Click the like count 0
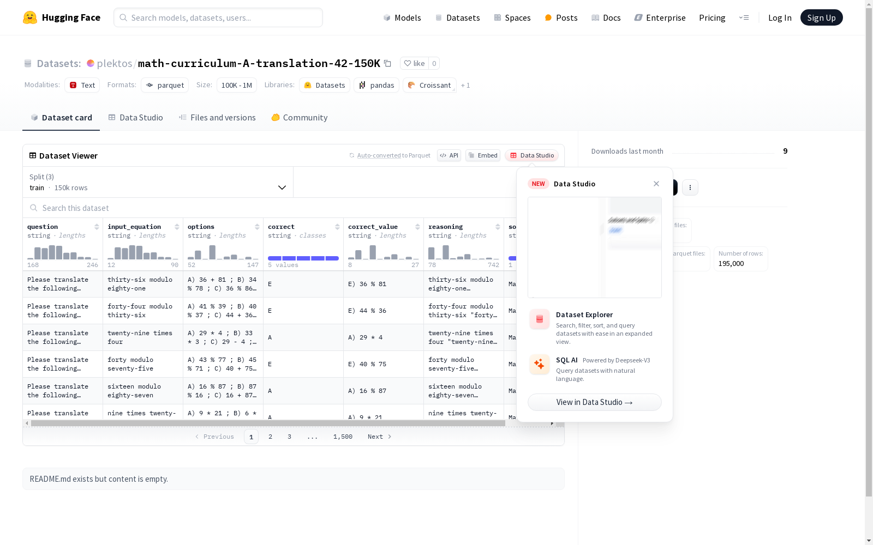The image size is (873, 545). (434, 63)
